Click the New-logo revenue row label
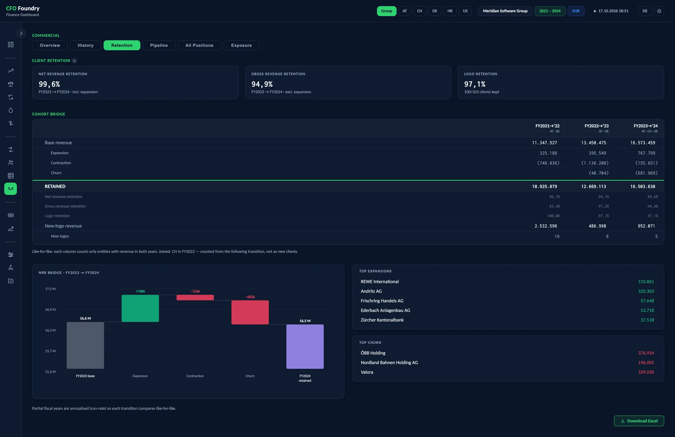The width and height of the screenshot is (675, 437). (x=63, y=226)
